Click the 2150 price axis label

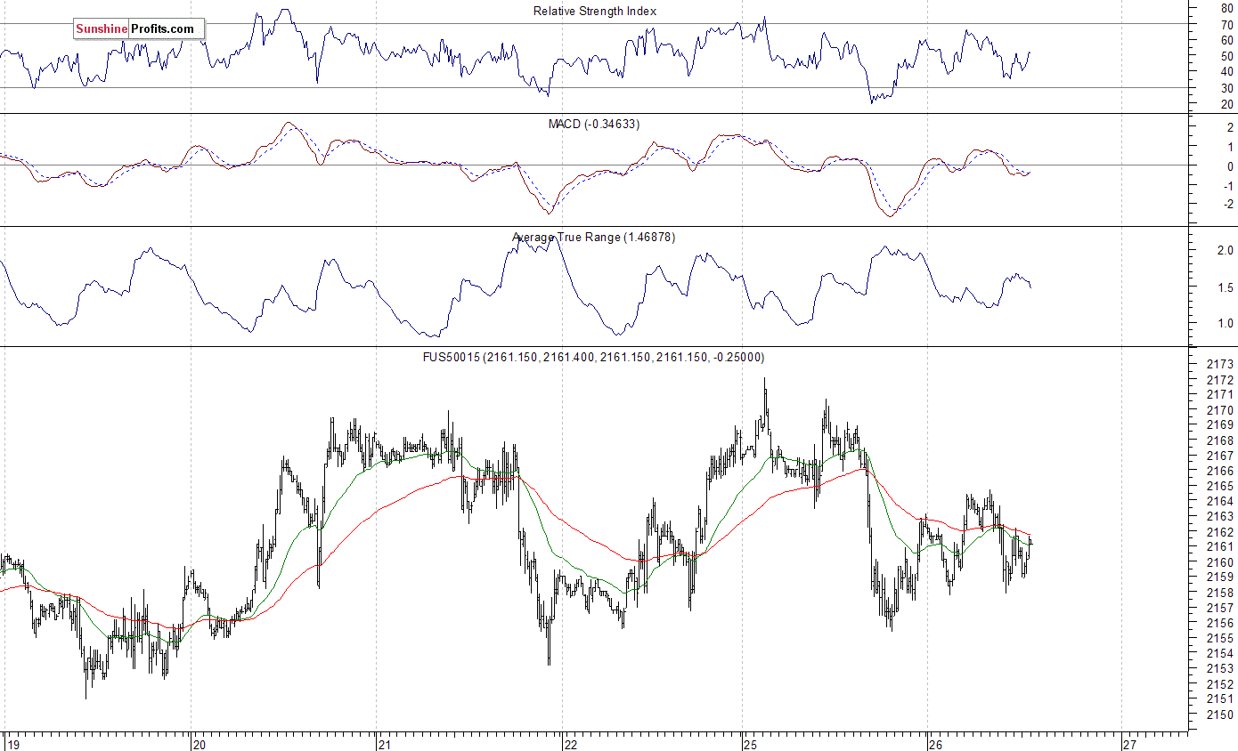[1219, 715]
